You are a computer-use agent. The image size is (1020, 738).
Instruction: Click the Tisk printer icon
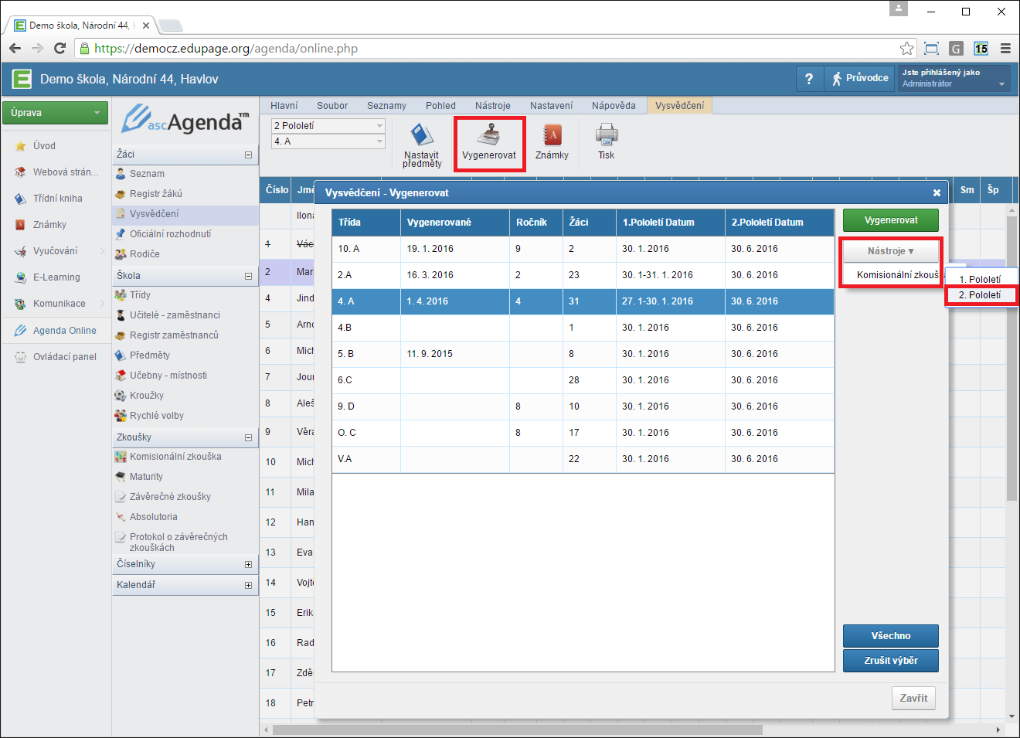point(607,135)
